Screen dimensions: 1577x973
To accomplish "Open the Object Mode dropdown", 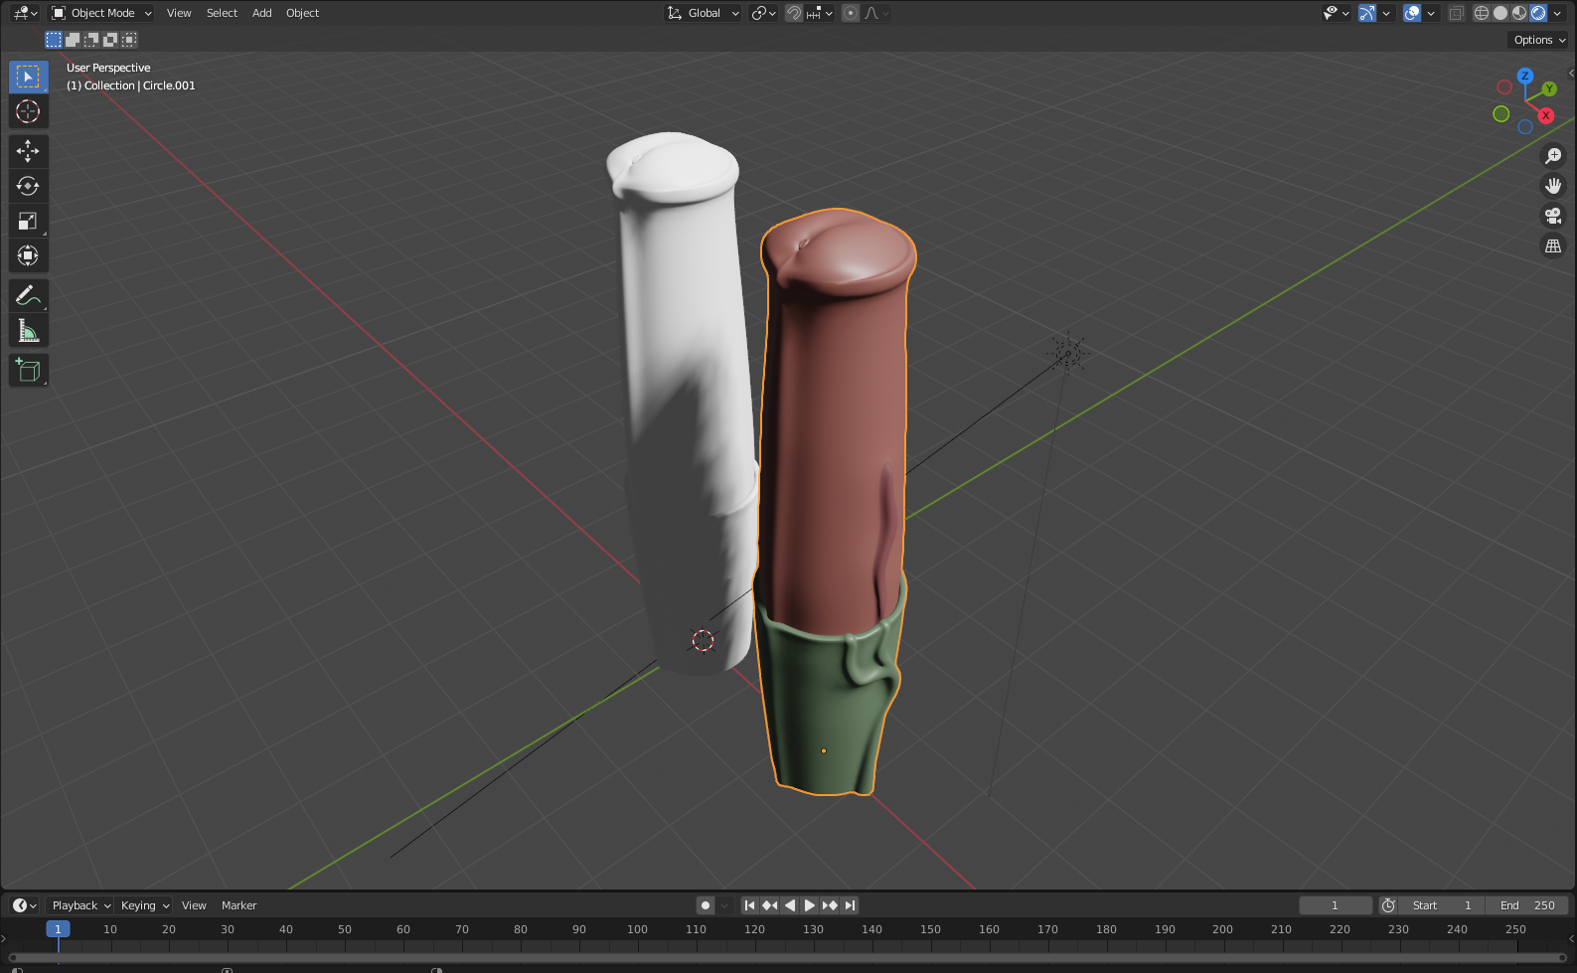I will [101, 13].
